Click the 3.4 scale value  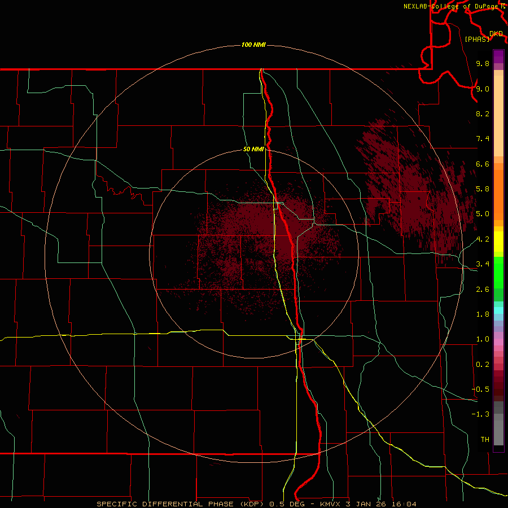coord(483,264)
